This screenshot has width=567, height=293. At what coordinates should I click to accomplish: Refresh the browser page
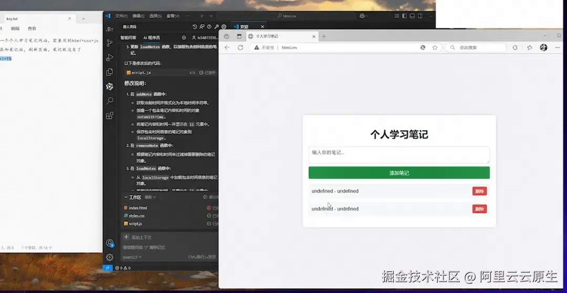pos(240,47)
